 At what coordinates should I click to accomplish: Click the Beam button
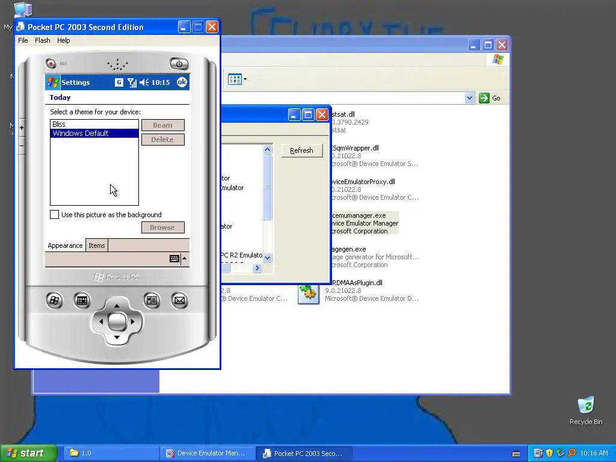pos(162,125)
